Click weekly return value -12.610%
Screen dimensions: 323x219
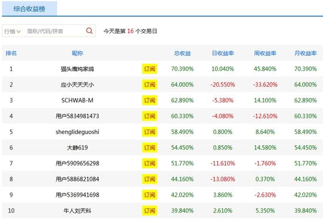pos(265,116)
